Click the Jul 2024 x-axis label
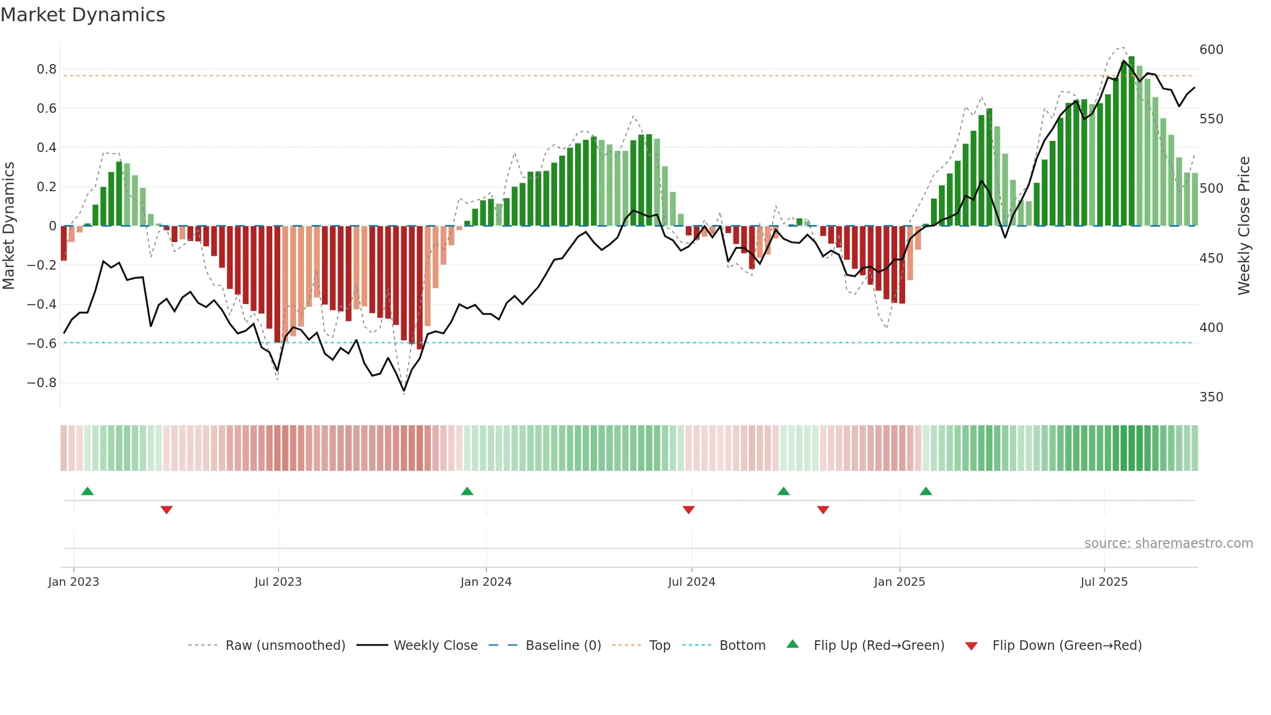The image size is (1271, 715). click(692, 582)
